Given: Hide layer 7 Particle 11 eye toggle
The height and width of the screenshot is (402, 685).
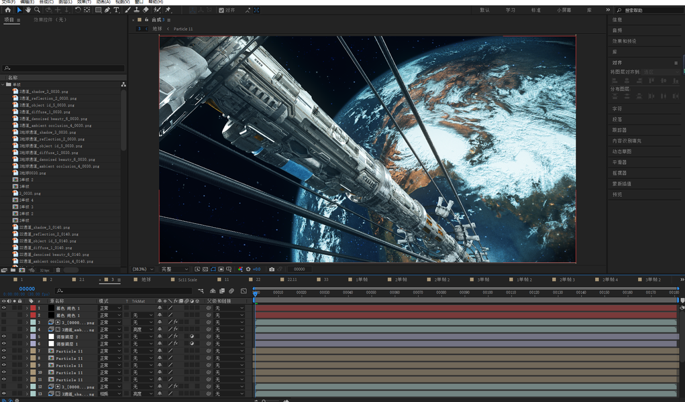Looking at the screenshot, I should coord(4,351).
